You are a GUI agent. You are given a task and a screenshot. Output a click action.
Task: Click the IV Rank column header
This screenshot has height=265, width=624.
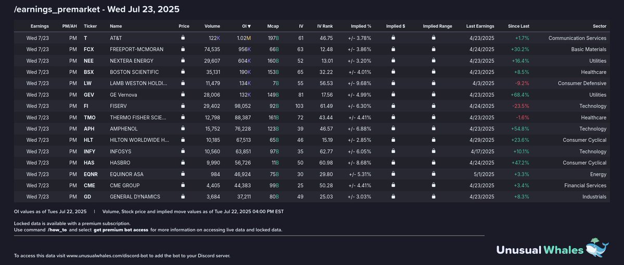(x=325, y=26)
